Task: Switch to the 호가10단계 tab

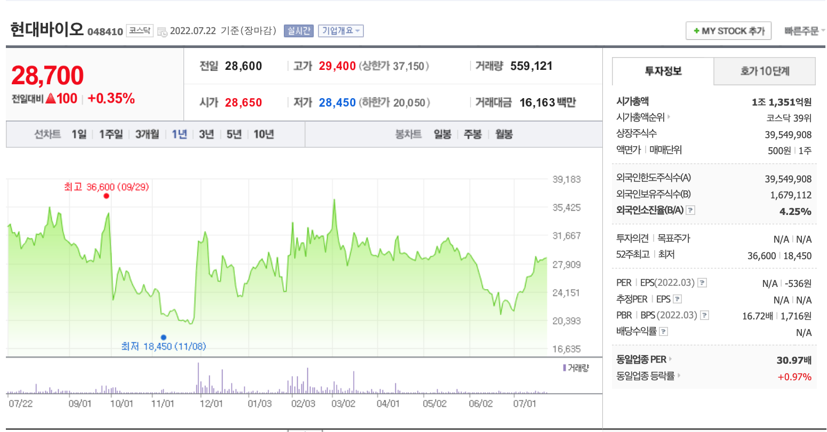Action: click(x=765, y=71)
